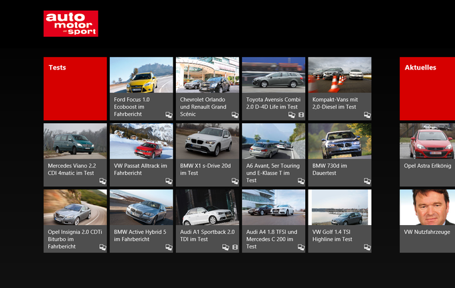The width and height of the screenshot is (455, 288).
Task: Open gallery icon on Audi A4 tile
Action: point(301,247)
